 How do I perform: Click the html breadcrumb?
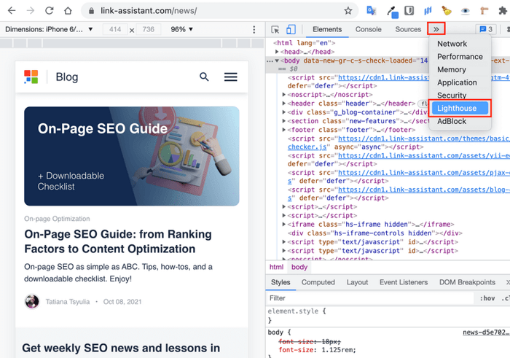point(276,267)
